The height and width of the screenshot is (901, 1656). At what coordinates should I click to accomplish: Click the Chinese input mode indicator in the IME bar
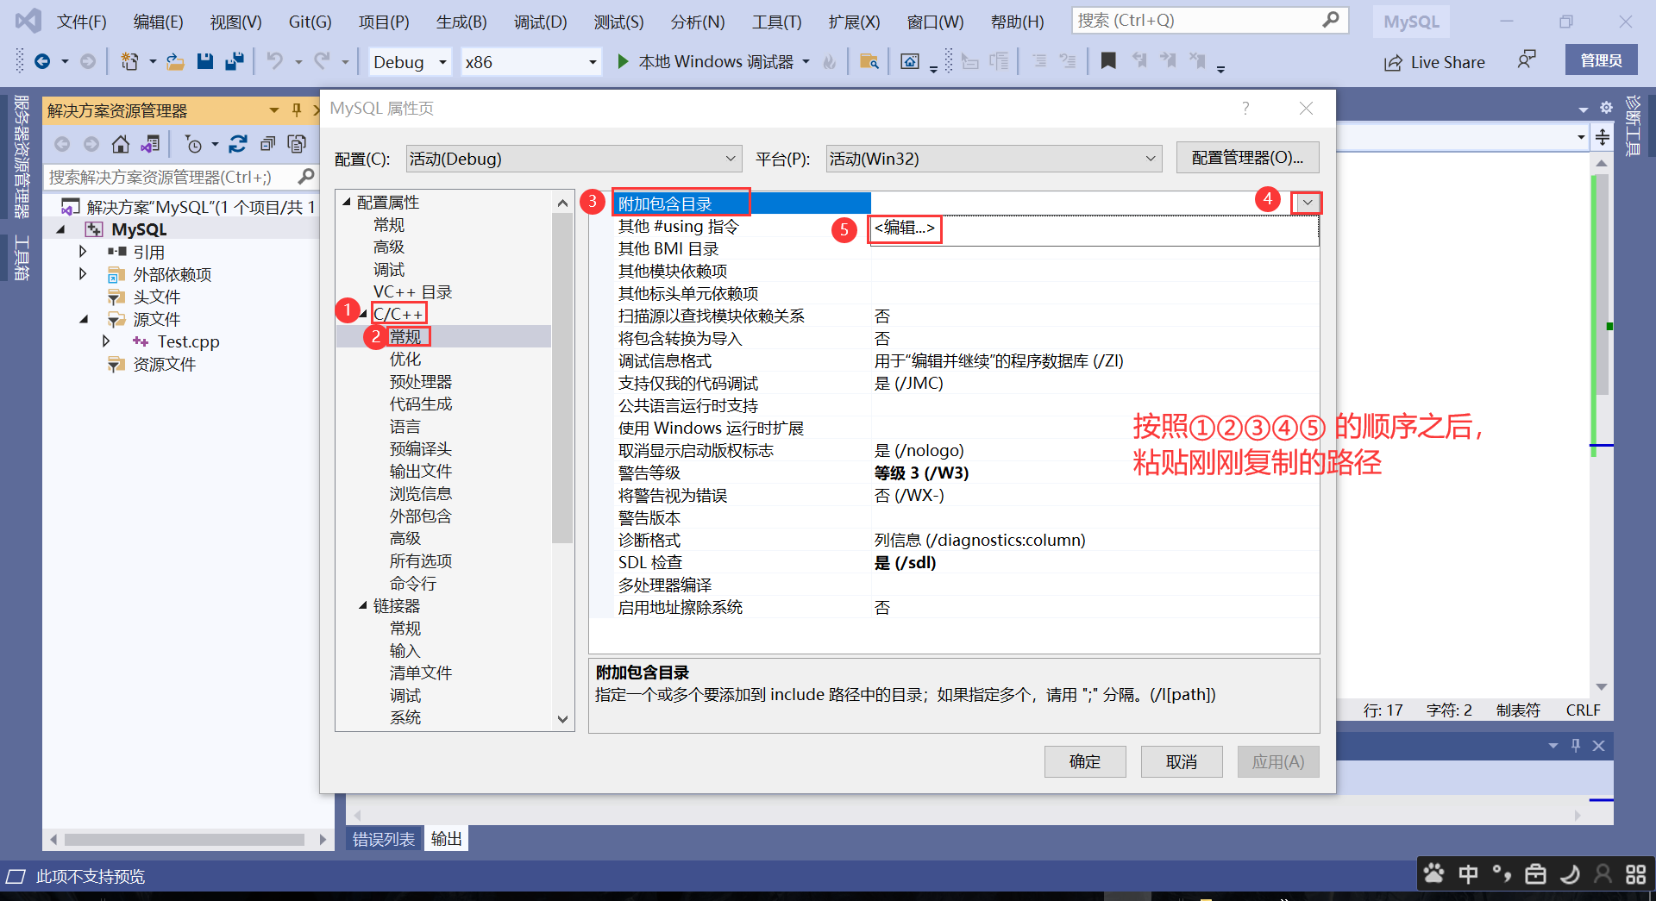(1468, 874)
